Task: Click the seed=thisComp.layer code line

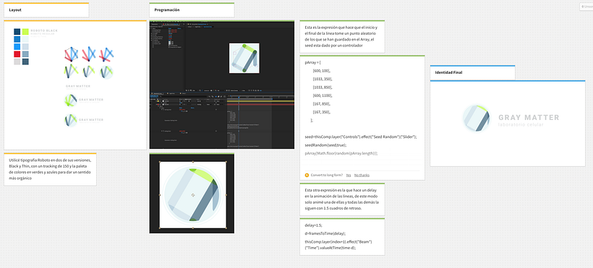Action: coord(360,137)
